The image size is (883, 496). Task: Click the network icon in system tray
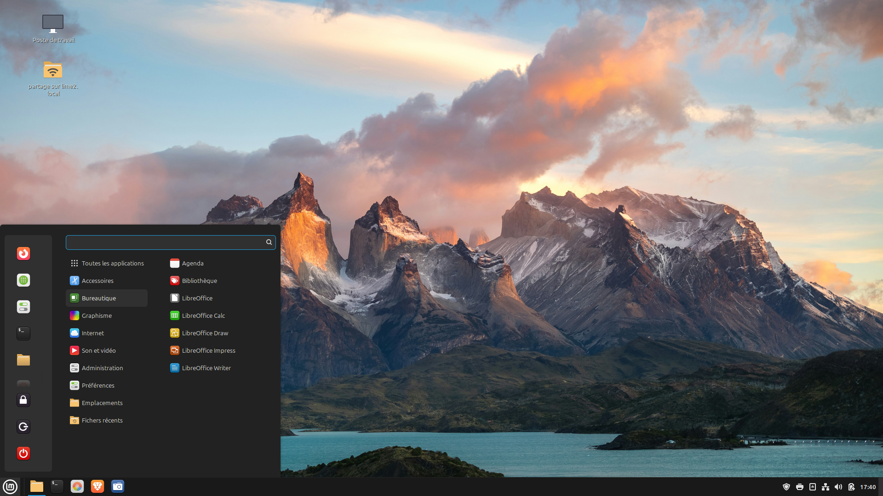pos(826,487)
